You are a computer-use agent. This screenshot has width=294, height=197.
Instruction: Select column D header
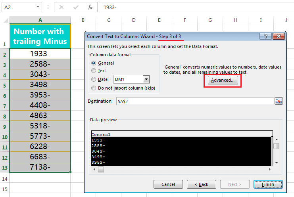pyautogui.click(x=134, y=20)
